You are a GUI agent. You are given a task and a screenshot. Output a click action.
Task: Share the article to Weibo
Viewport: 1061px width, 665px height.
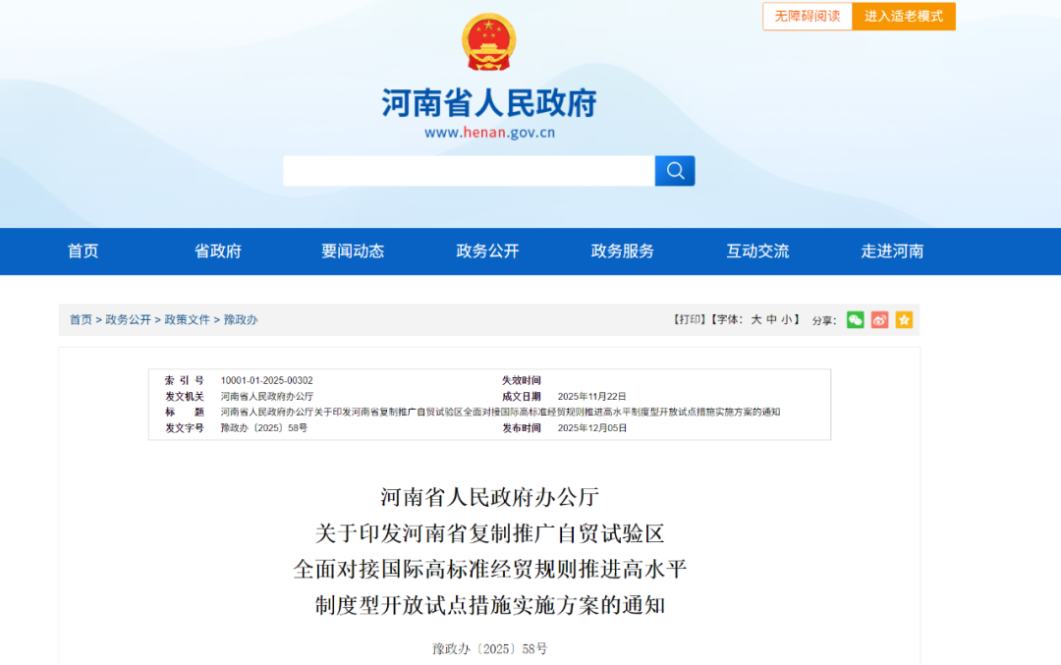[879, 319]
